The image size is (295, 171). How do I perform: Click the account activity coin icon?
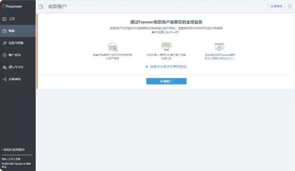[5, 55]
